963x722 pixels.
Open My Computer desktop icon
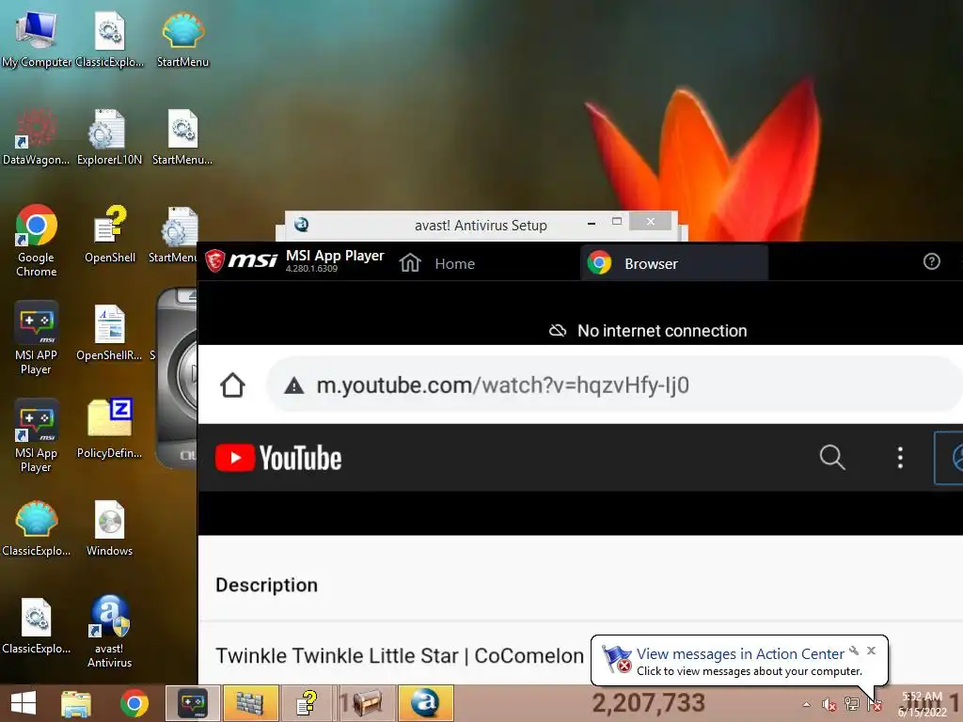[37, 38]
